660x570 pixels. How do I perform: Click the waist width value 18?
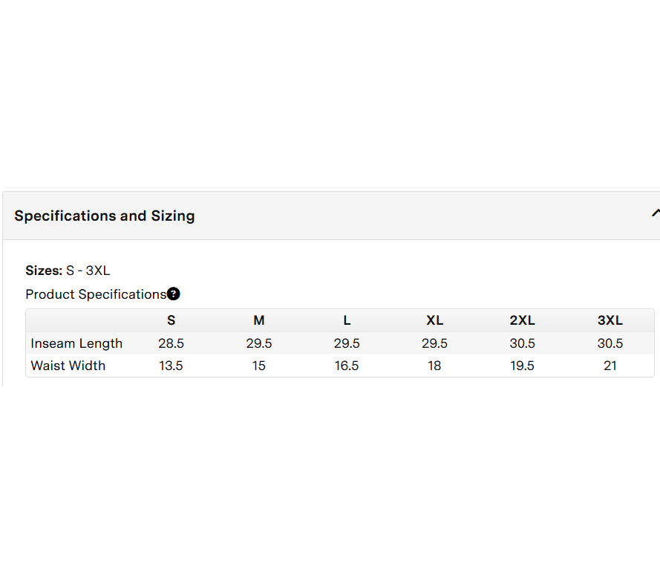(x=435, y=366)
